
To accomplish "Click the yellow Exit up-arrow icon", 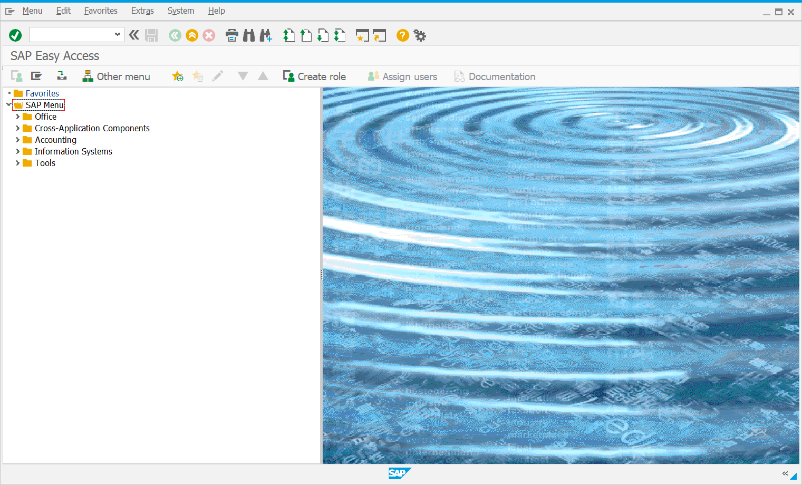I will [192, 35].
